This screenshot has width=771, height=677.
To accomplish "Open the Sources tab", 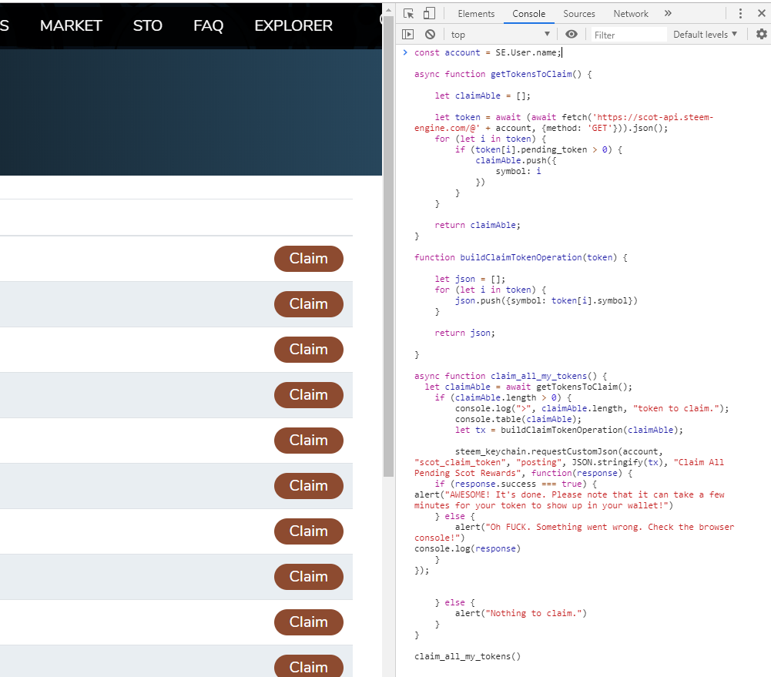I will tap(578, 14).
